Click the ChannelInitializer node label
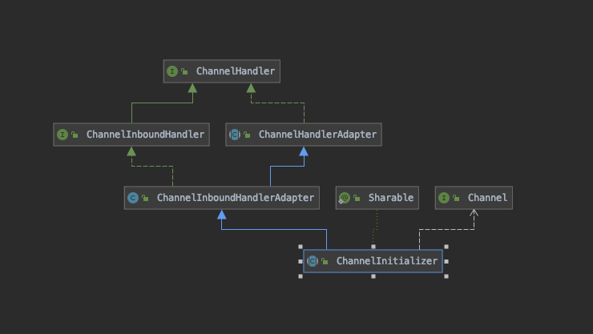Screen dimensions: 593x334 pyautogui.click(x=387, y=261)
